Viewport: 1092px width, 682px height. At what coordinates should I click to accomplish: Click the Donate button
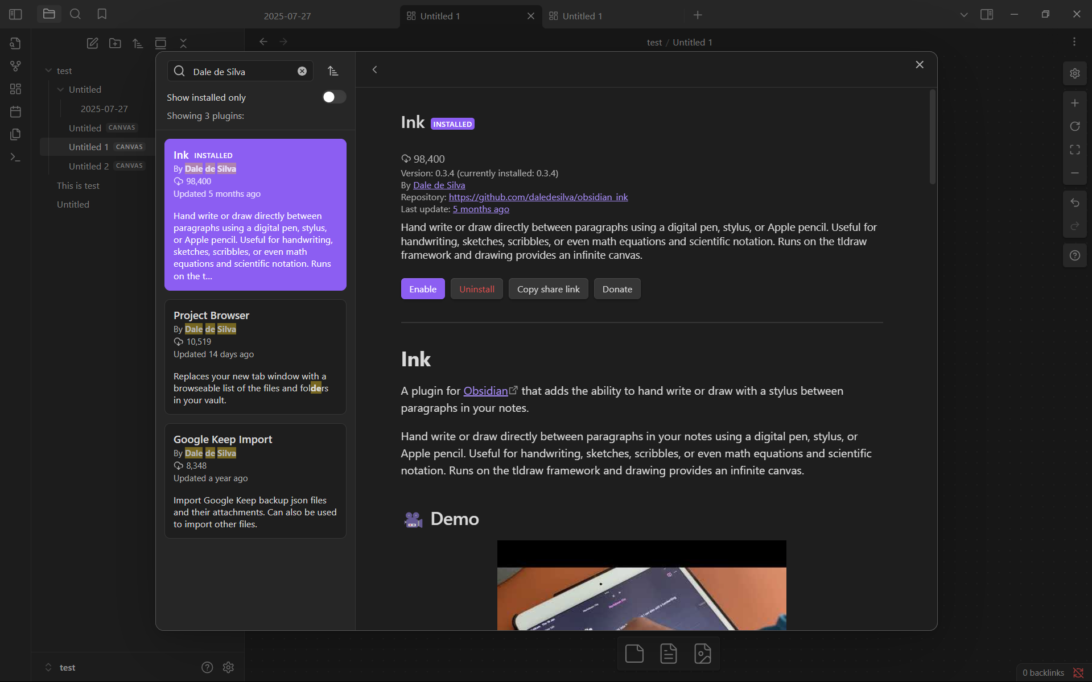617,289
